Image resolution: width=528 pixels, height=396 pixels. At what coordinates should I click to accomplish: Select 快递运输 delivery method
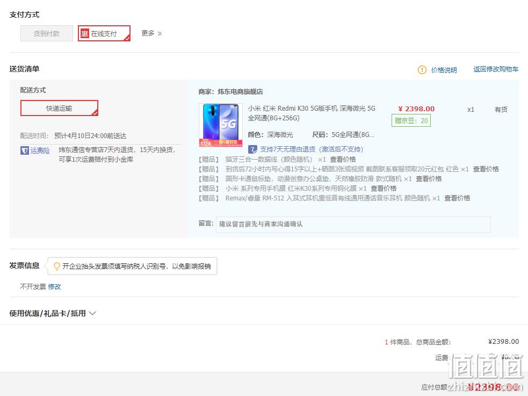point(59,108)
